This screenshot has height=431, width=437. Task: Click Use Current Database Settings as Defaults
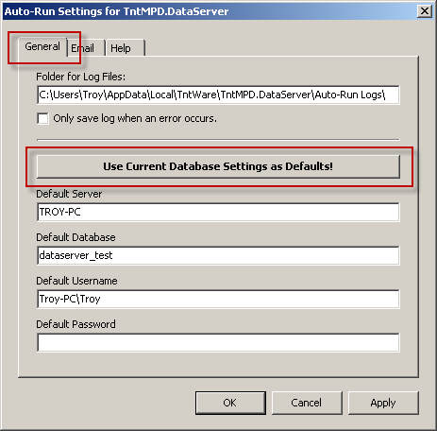coord(218,166)
